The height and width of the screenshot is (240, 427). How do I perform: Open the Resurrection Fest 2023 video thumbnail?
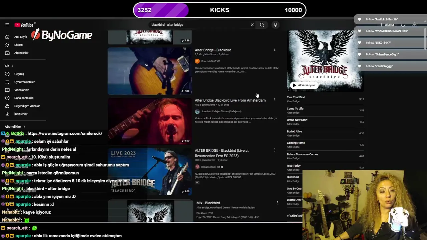(149, 172)
